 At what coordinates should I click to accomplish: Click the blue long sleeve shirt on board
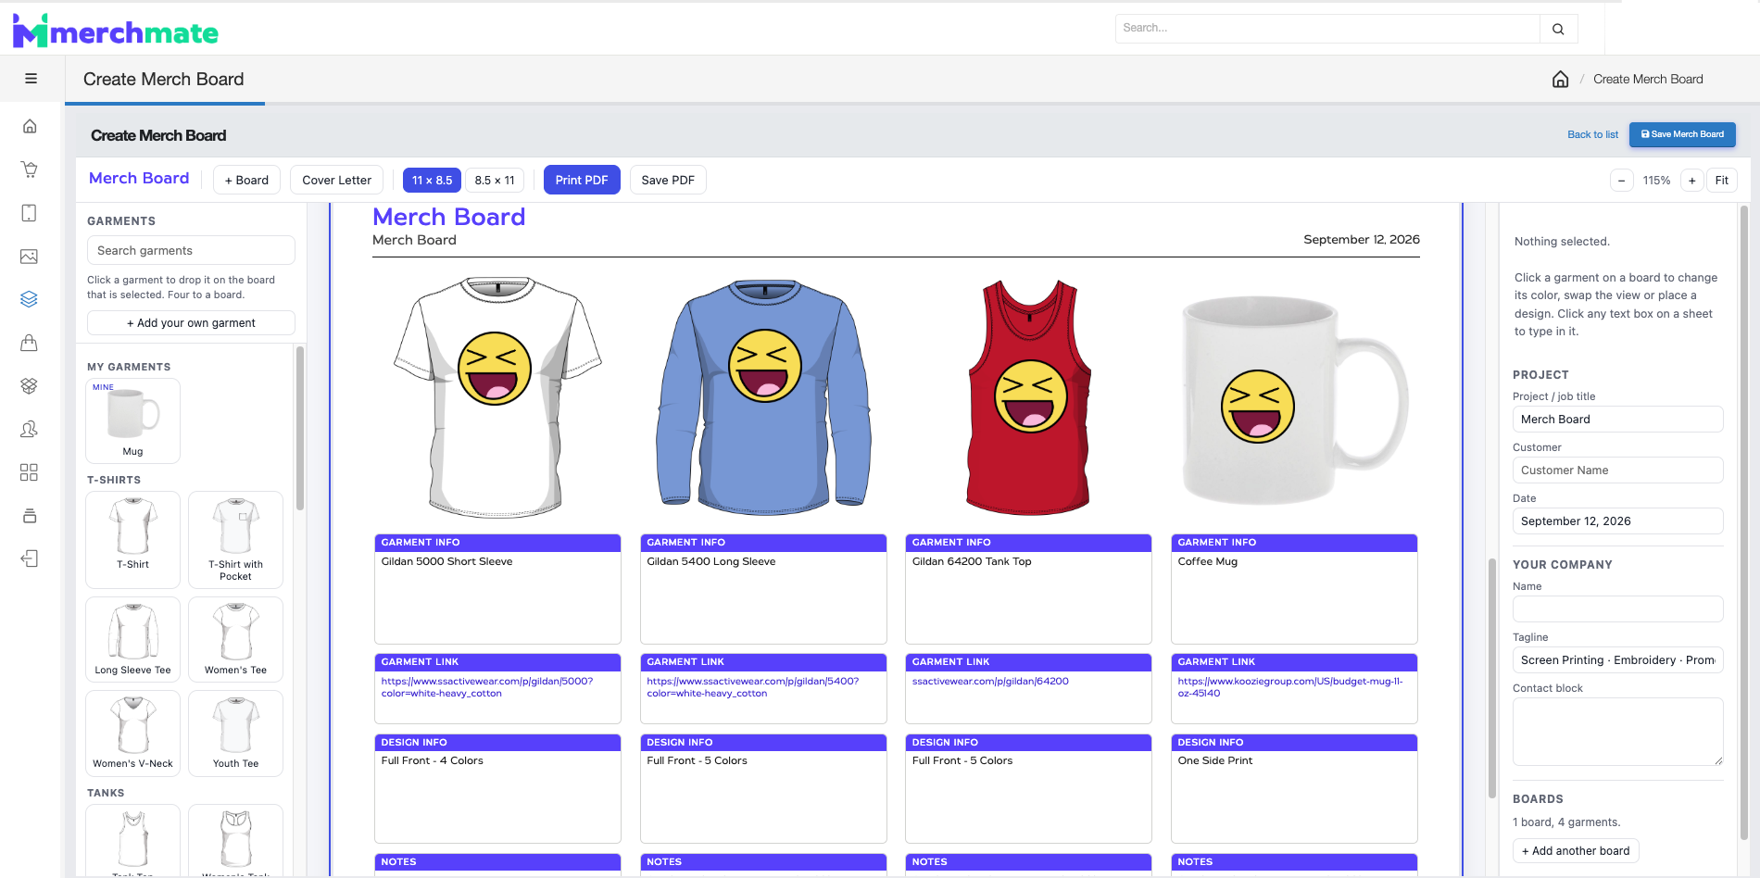(x=764, y=396)
